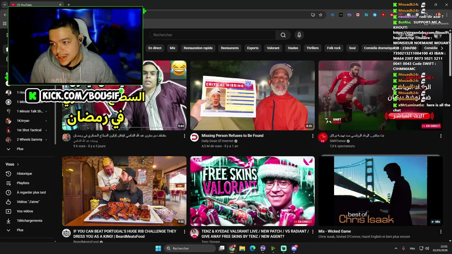Click Task View icon on taskbar

point(221,248)
